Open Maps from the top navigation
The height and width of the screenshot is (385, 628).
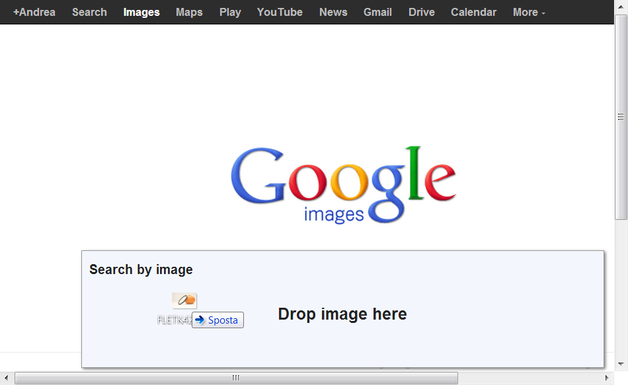[189, 13]
